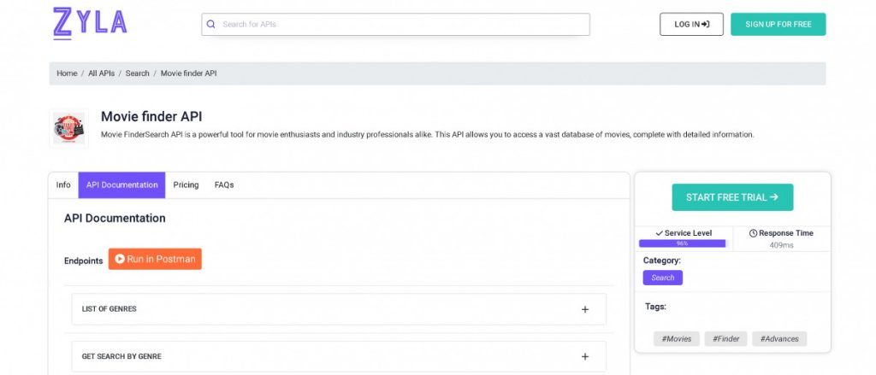Click the Service Level checkmark label
Image resolution: width=876 pixels, height=375 pixels.
point(684,233)
